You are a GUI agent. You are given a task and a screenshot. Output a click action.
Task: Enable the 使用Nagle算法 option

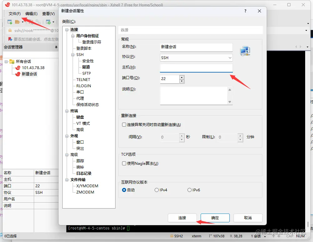[124, 164]
